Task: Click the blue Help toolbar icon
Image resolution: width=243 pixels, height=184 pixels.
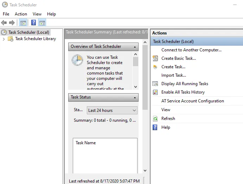Action: 33,23
